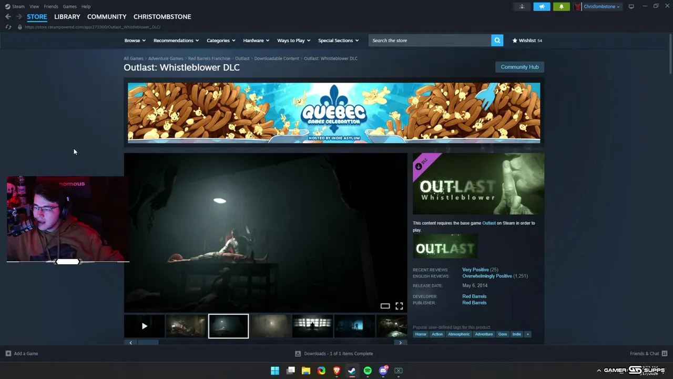673x379 pixels.
Task: Open the Friends menu
Action: 51,6
